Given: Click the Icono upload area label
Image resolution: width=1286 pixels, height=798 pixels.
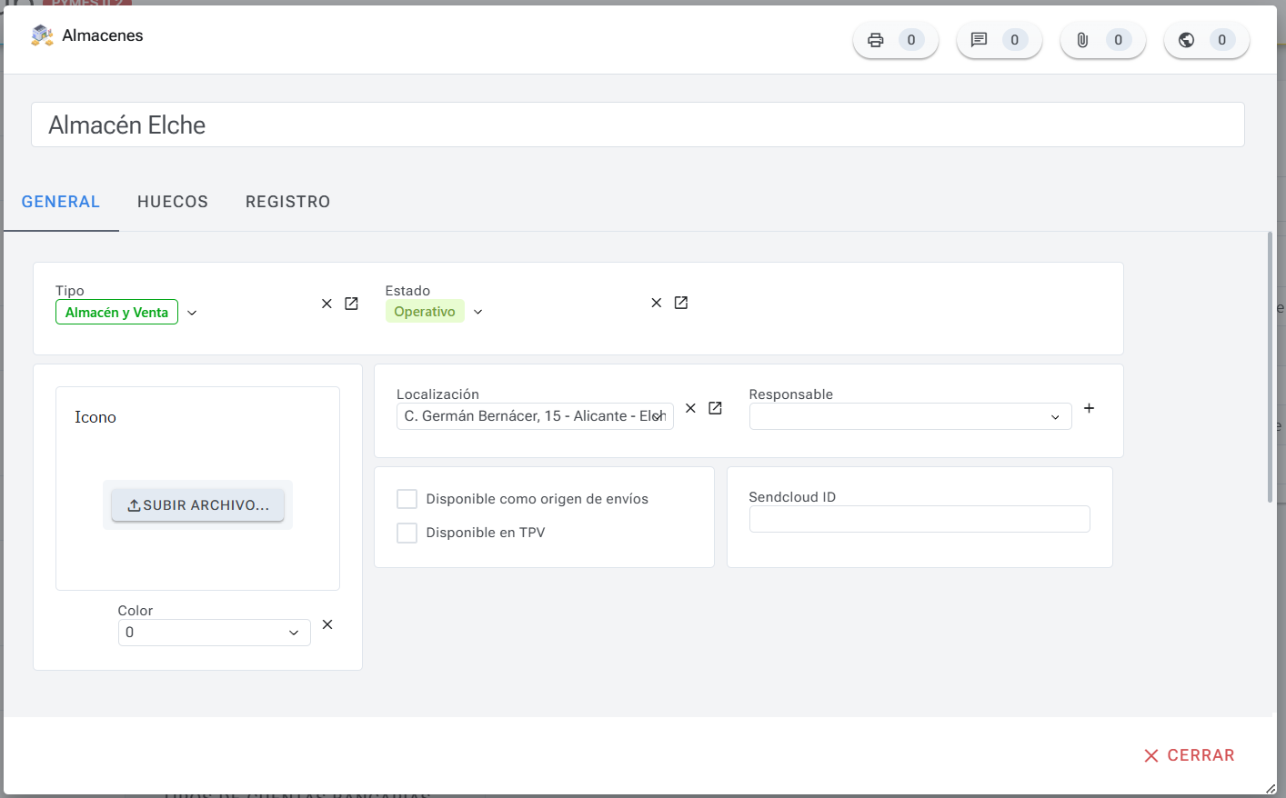Looking at the screenshot, I should pyautogui.click(x=95, y=417).
